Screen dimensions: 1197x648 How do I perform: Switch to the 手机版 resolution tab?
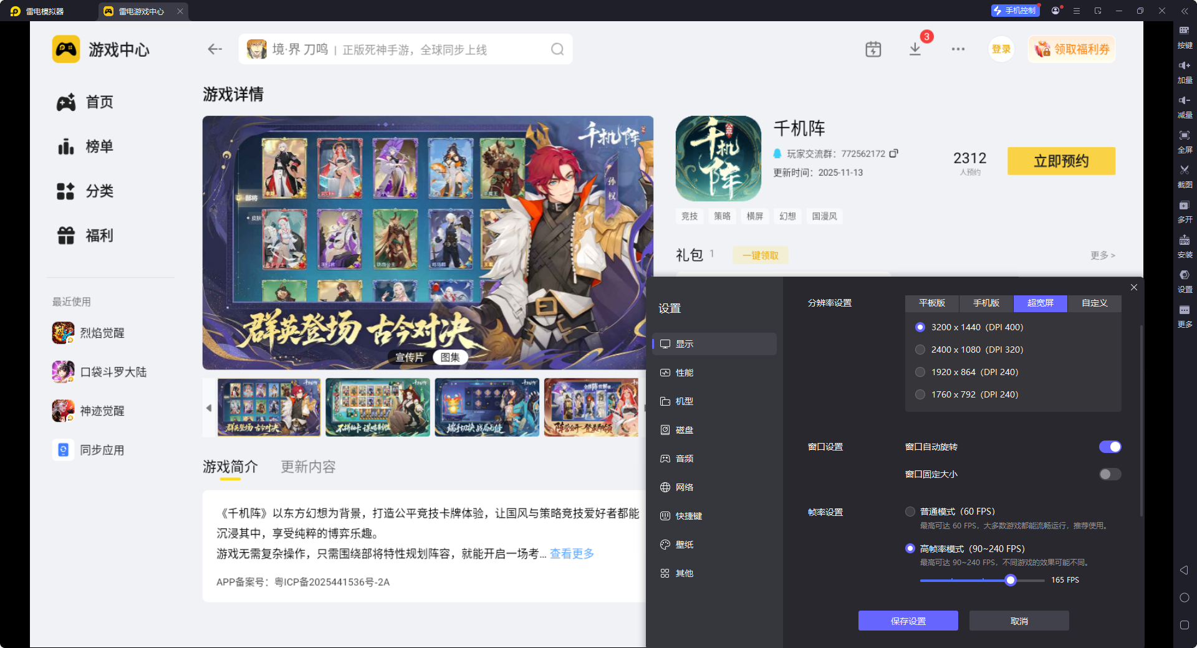click(985, 303)
